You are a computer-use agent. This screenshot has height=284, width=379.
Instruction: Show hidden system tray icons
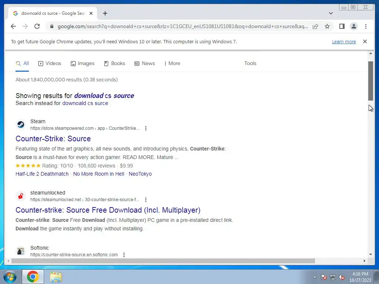click(315, 277)
